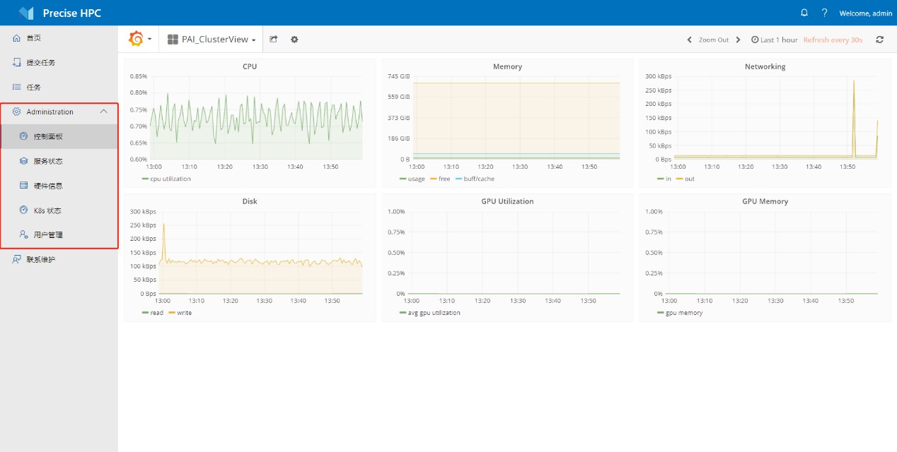The width and height of the screenshot is (897, 452).
Task: Click the home icon beside 首页
Action: (x=17, y=38)
